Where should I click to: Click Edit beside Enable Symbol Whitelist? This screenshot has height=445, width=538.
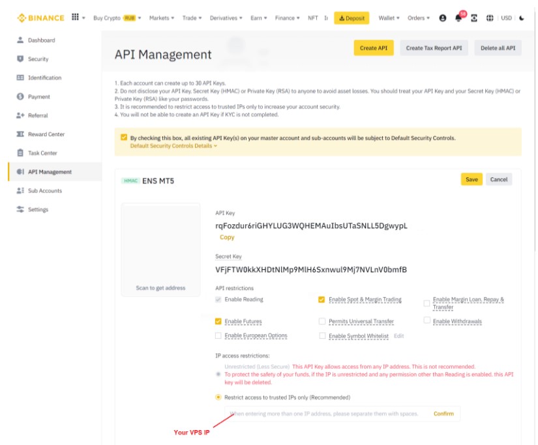point(398,336)
